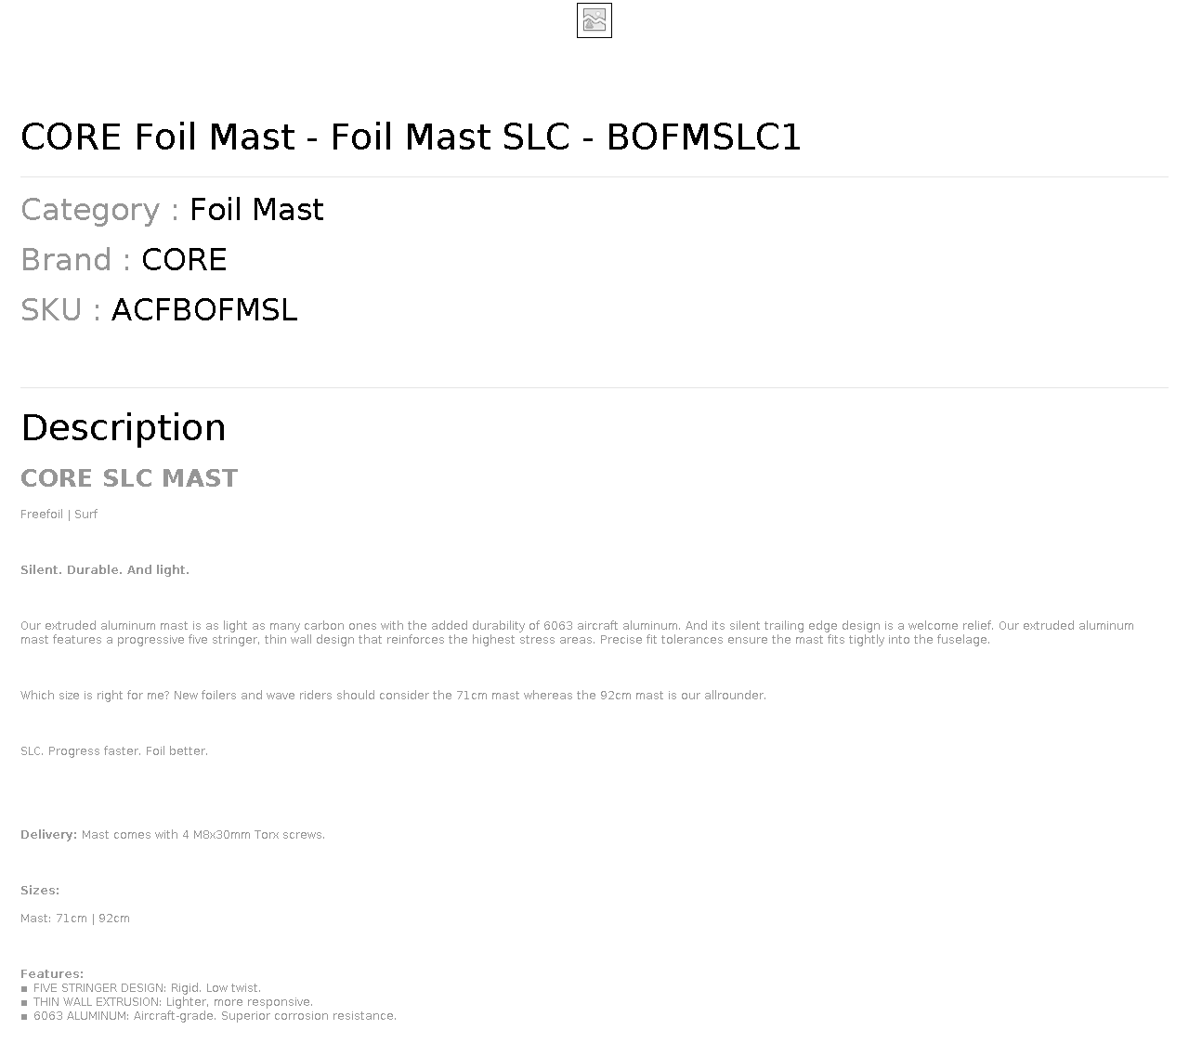1189x1043 pixels.
Task: Click the extruded aluminum mast paragraph
Action: 577,632
